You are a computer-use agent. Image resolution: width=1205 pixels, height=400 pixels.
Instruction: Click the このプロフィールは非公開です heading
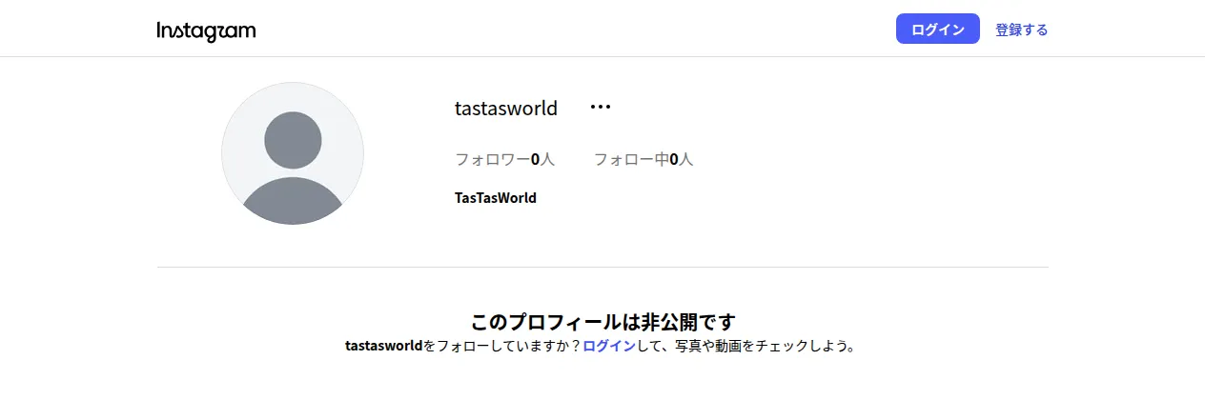coord(602,321)
